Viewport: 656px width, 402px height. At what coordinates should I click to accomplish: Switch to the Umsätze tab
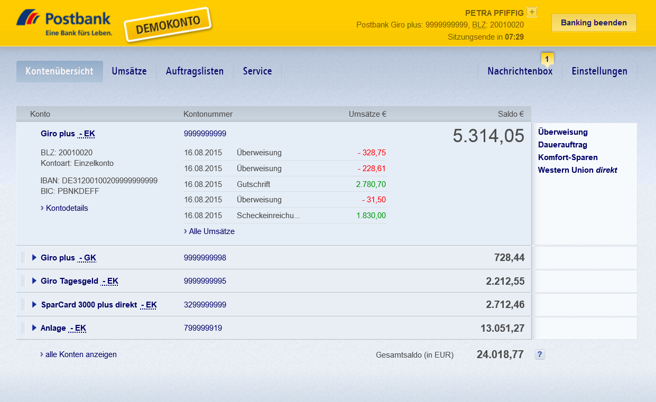click(x=129, y=71)
